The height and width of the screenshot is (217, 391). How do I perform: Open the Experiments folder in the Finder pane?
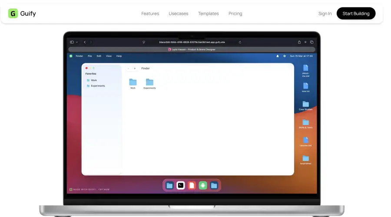149,84
